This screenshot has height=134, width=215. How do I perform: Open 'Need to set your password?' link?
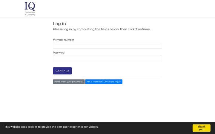pyautogui.click(x=69, y=82)
